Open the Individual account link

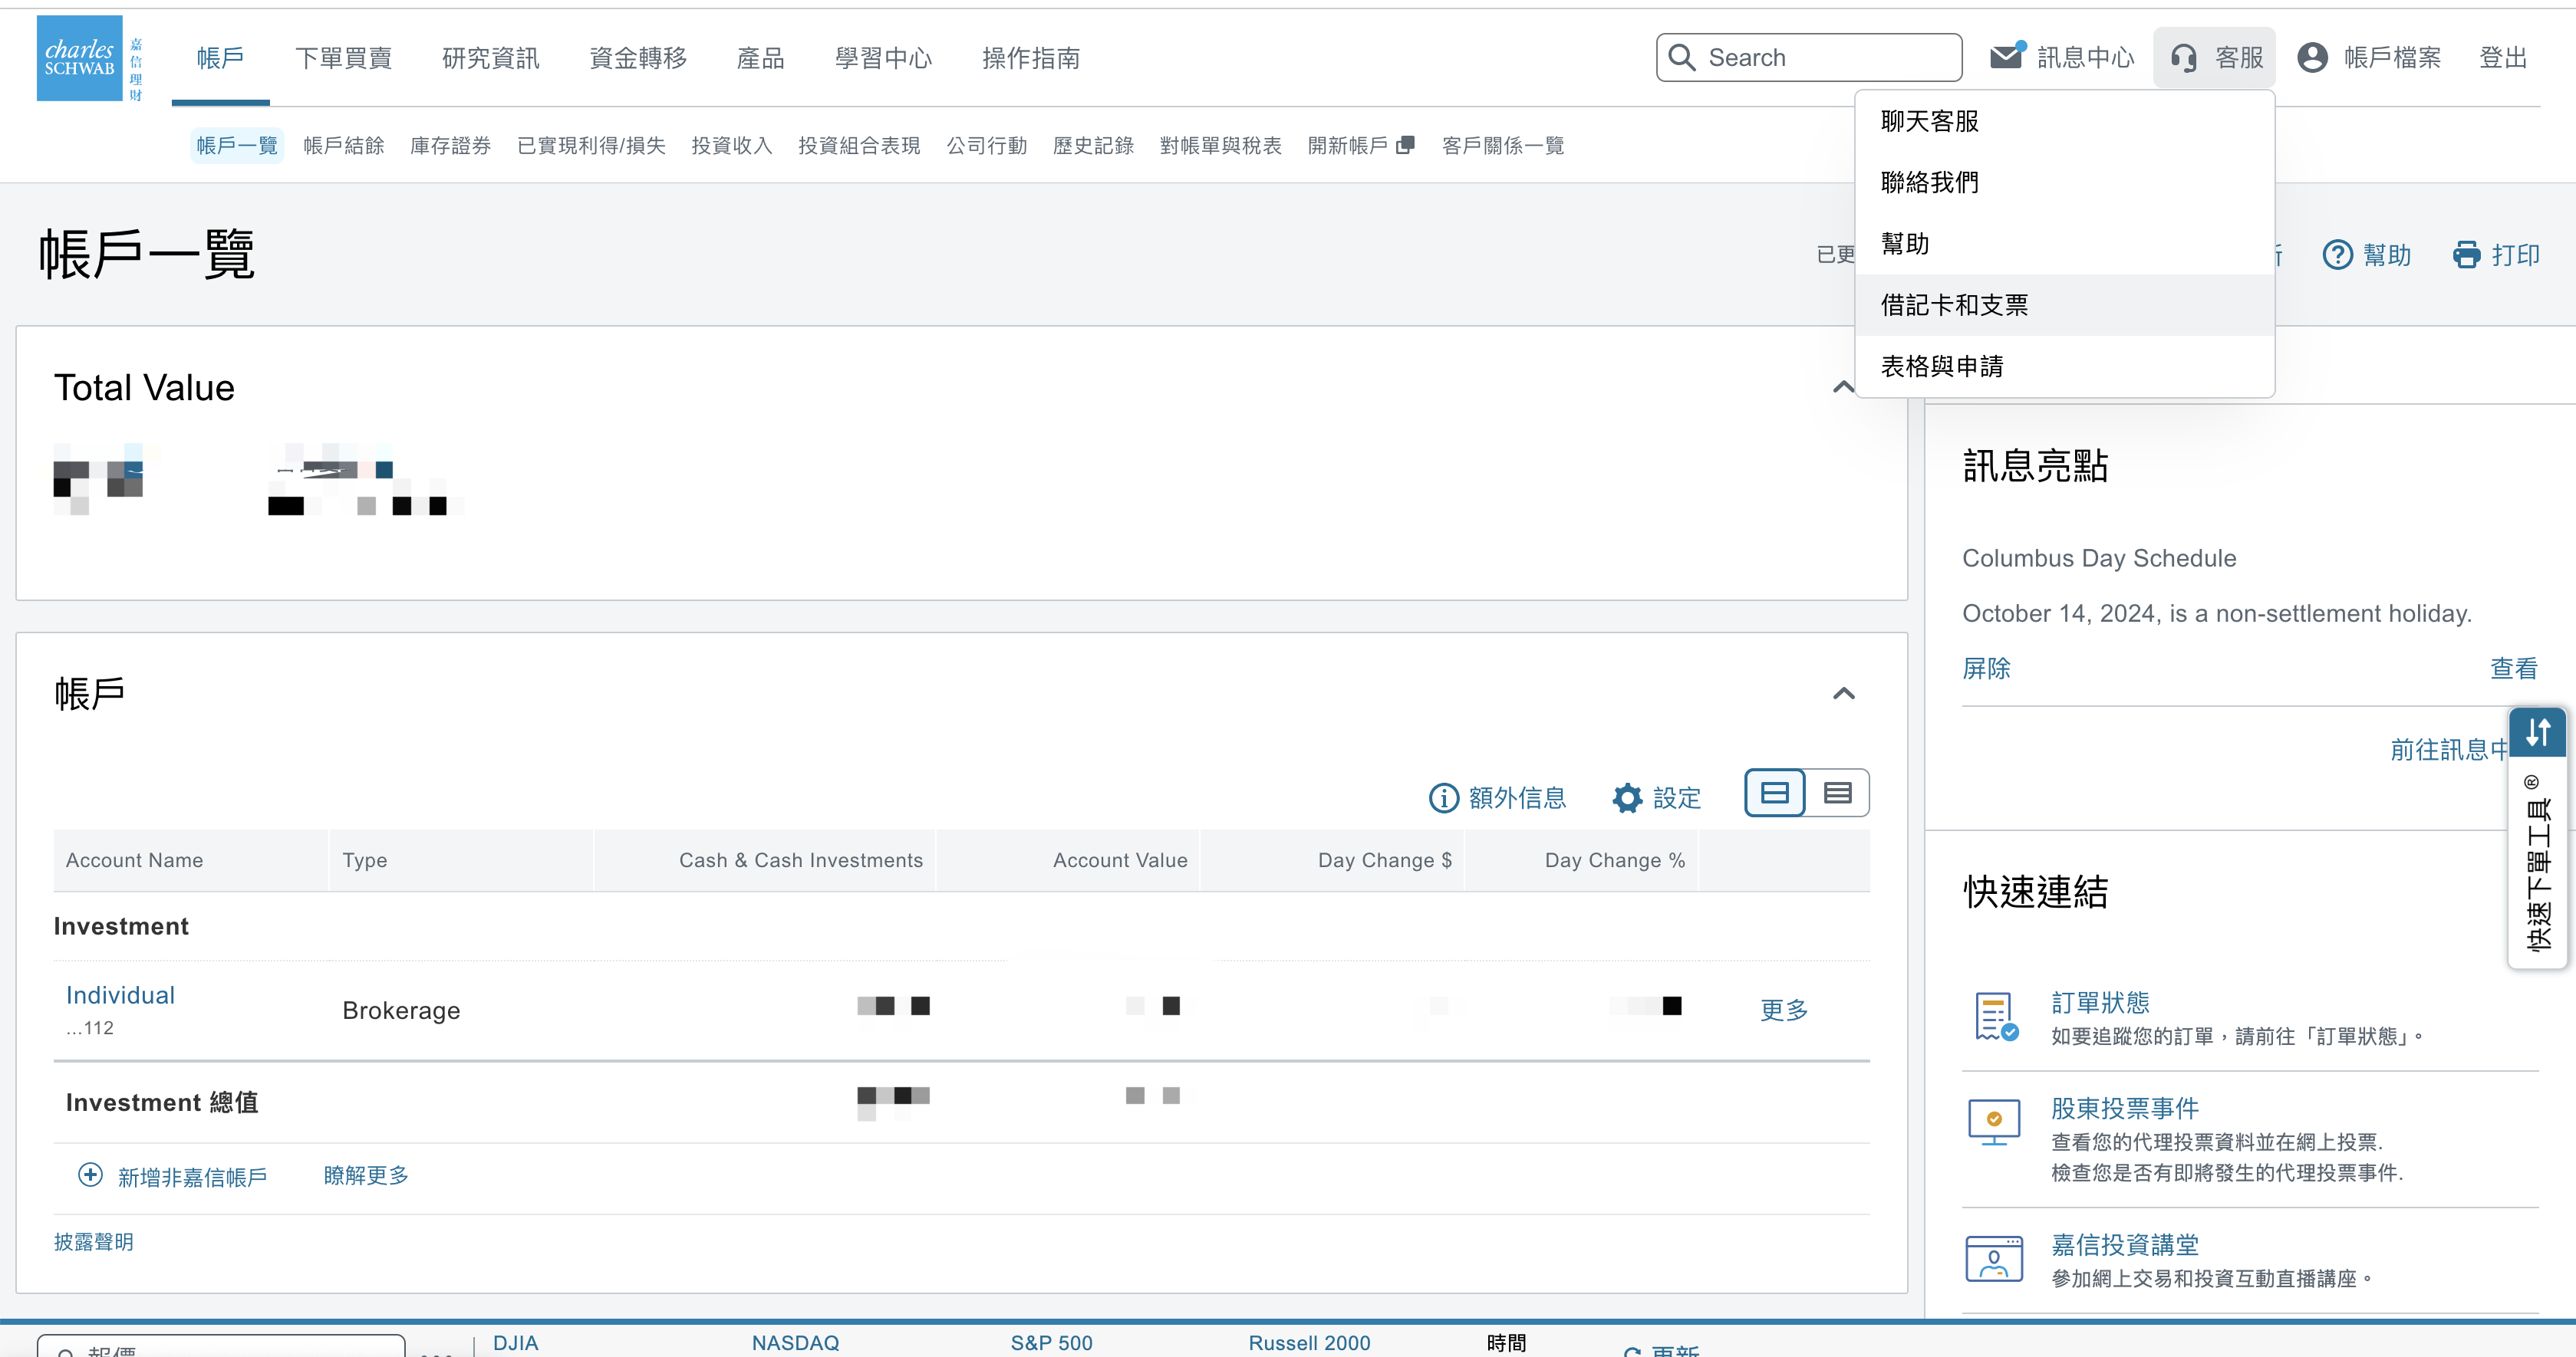coord(120,995)
